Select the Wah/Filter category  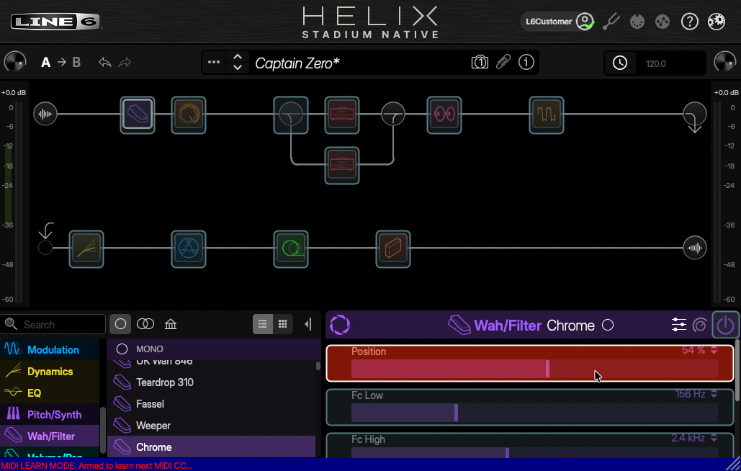coord(50,436)
